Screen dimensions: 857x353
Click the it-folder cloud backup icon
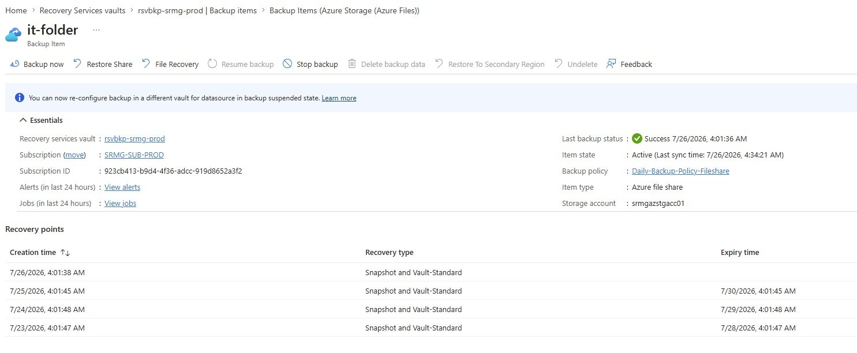[13, 35]
